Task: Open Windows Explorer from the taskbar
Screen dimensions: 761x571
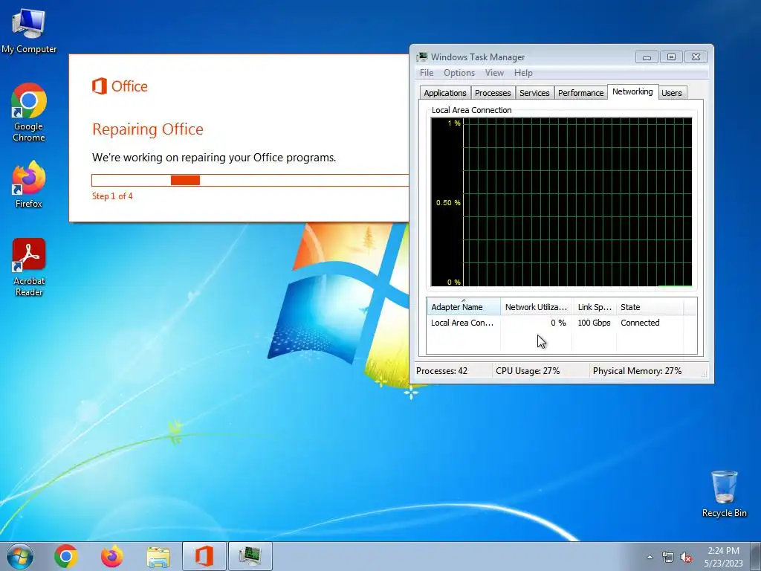Action: [158, 556]
